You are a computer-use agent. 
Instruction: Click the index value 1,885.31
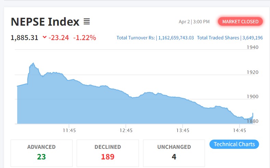pyautogui.click(x=24, y=38)
